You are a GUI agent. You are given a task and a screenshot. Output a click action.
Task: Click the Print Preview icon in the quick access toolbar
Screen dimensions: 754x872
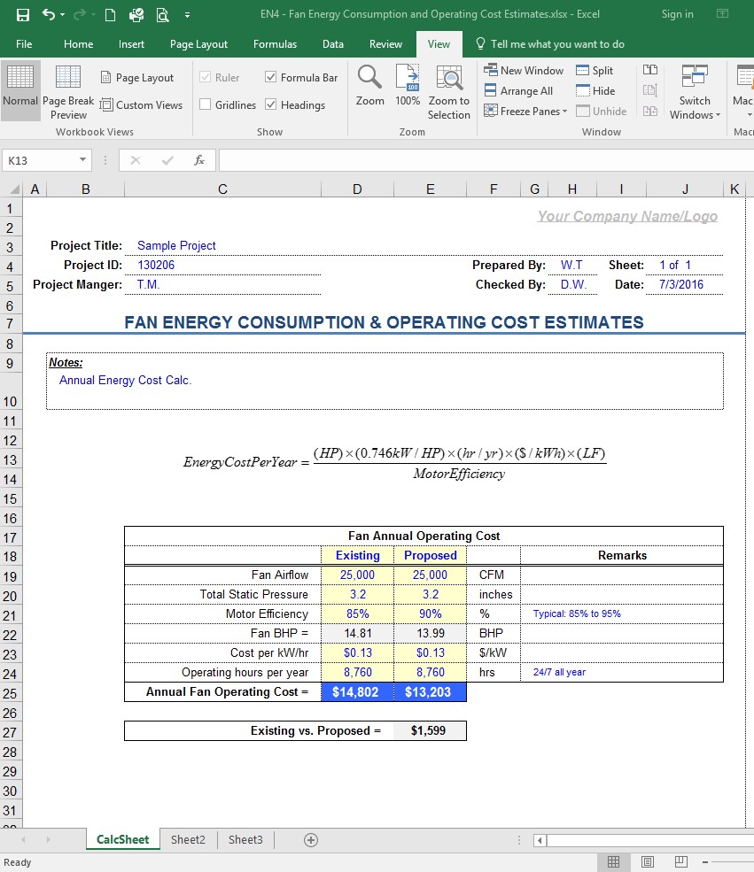[x=162, y=15]
